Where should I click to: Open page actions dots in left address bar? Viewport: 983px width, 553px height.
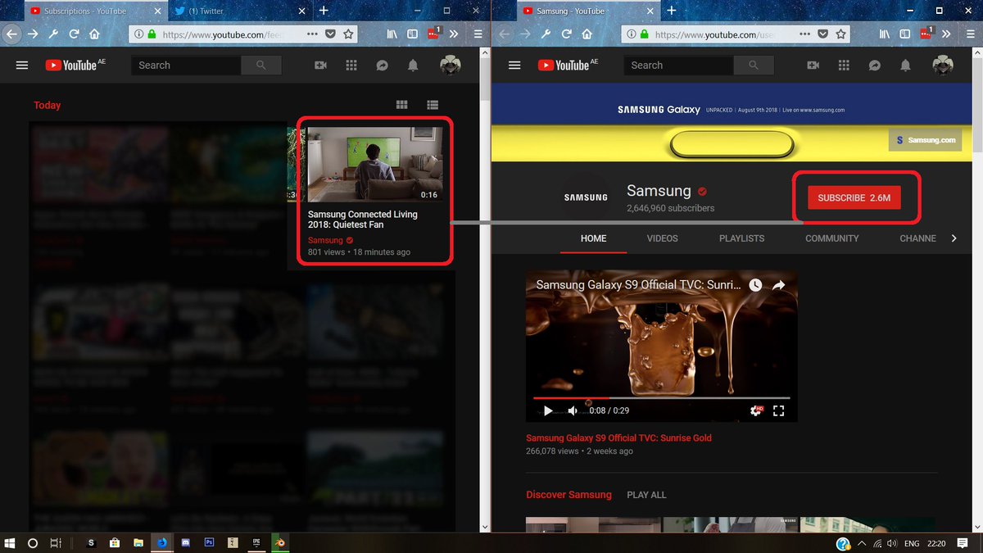[313, 34]
